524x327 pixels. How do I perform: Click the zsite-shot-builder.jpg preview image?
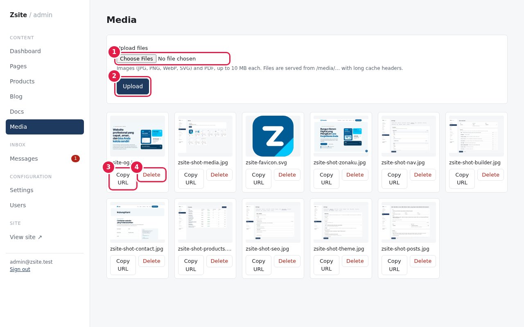coord(477,136)
